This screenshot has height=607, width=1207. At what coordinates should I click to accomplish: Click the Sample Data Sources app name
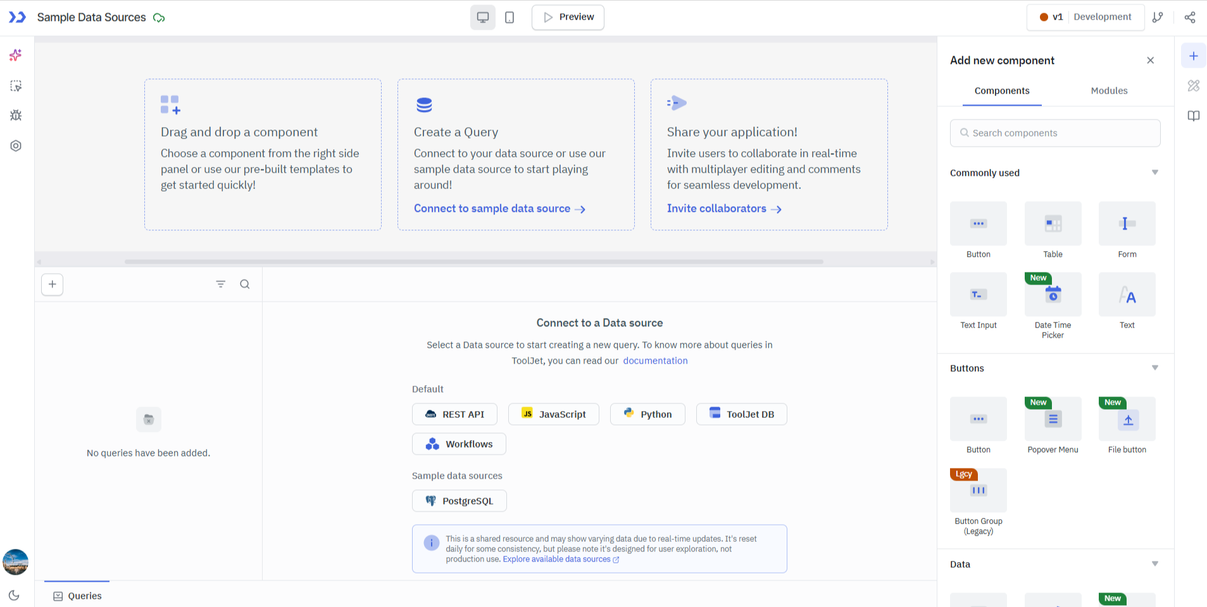[92, 18]
